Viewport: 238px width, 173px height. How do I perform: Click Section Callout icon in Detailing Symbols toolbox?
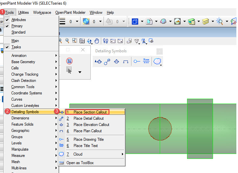coord(98,62)
